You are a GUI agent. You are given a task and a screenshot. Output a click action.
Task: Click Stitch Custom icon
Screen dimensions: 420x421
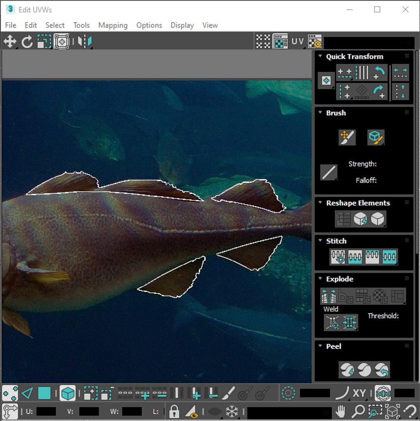(389, 257)
